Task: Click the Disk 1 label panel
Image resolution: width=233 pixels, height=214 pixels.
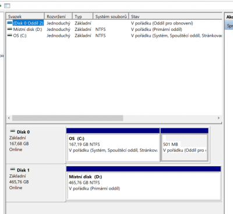Action: tap(36, 183)
